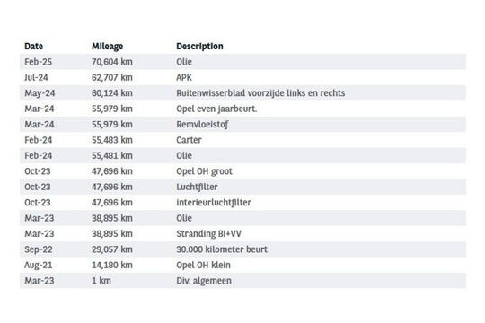Click the Stranding BI+VV entry
The height and width of the screenshot is (323, 485).
tap(208, 233)
